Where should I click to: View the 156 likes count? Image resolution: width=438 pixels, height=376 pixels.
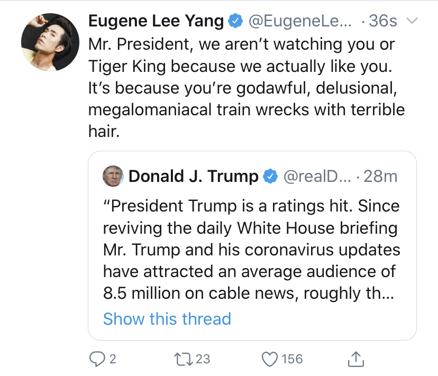(292, 359)
